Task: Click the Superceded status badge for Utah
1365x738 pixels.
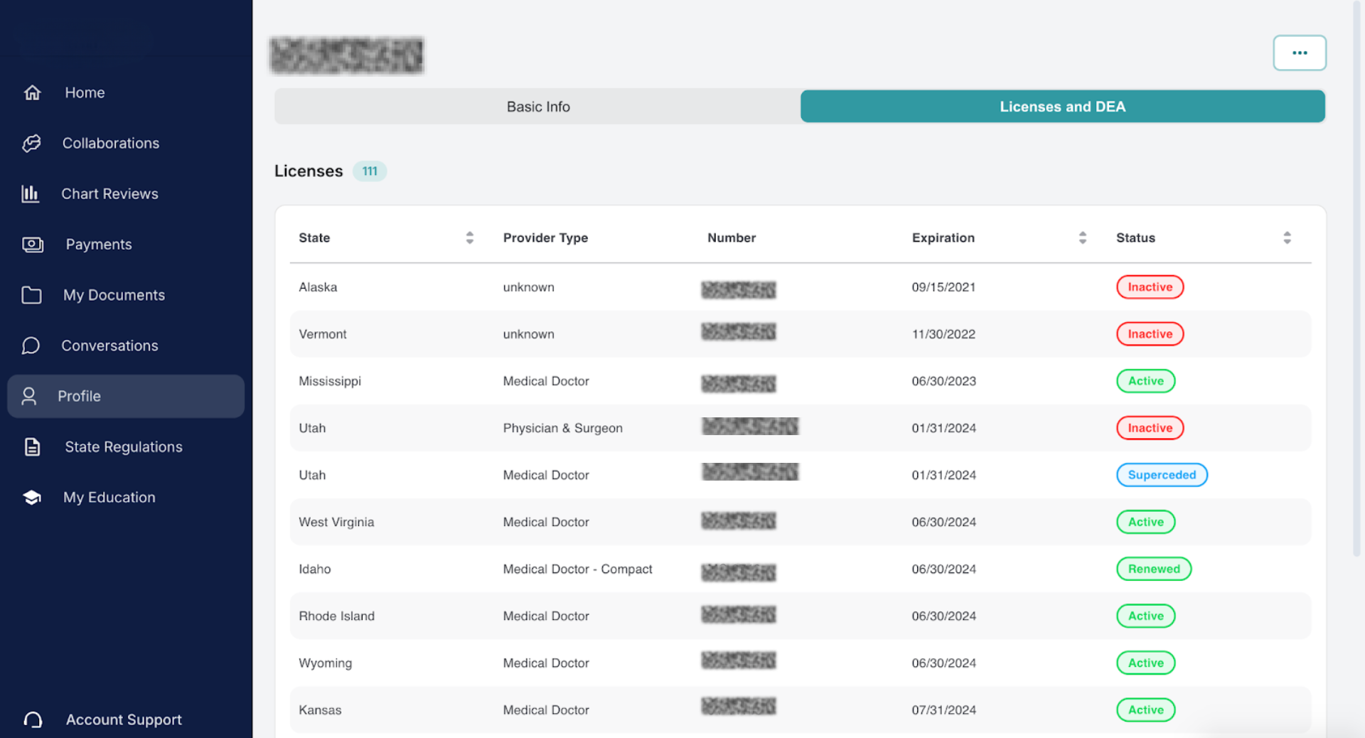Action: (1162, 474)
